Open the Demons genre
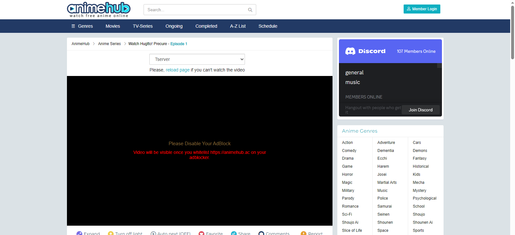 pos(420,151)
